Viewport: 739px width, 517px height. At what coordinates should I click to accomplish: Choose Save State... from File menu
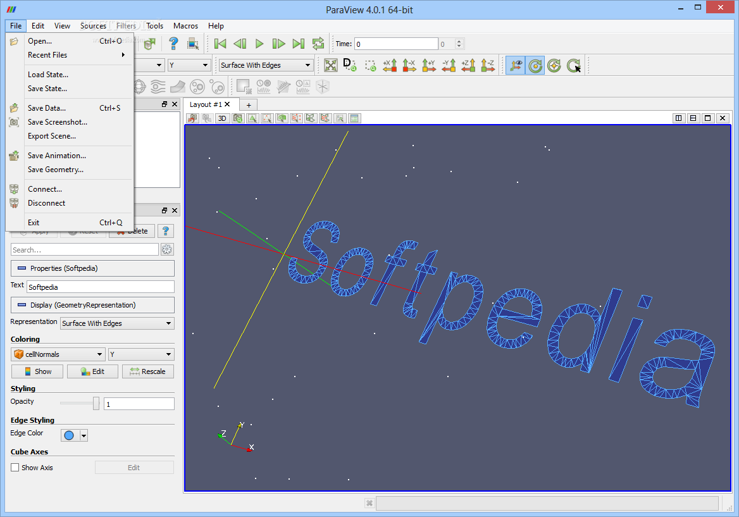(70, 89)
